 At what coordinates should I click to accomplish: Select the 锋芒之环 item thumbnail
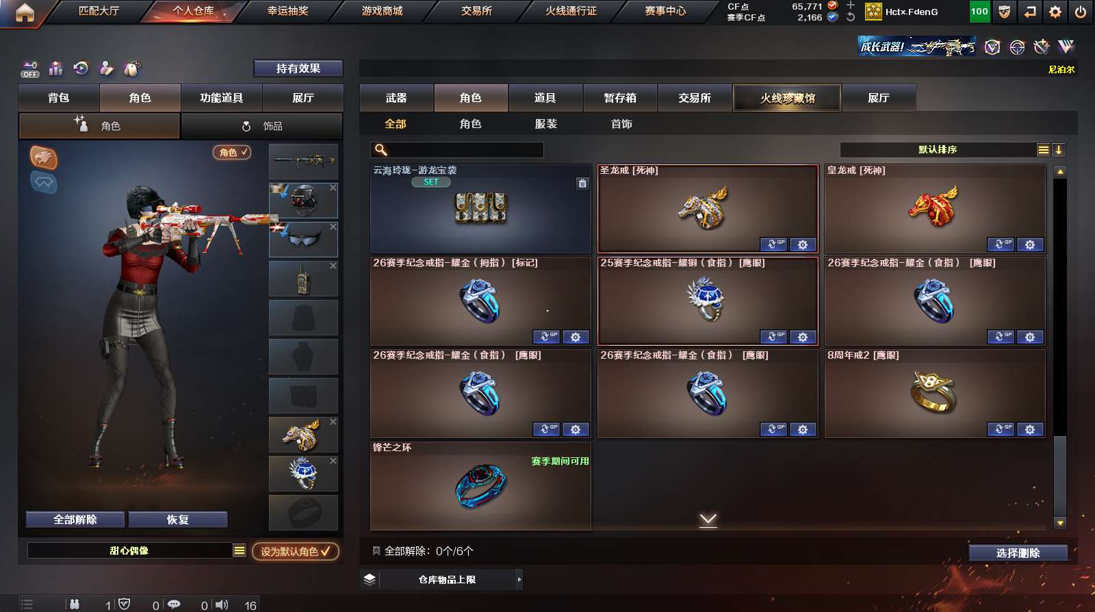480,486
